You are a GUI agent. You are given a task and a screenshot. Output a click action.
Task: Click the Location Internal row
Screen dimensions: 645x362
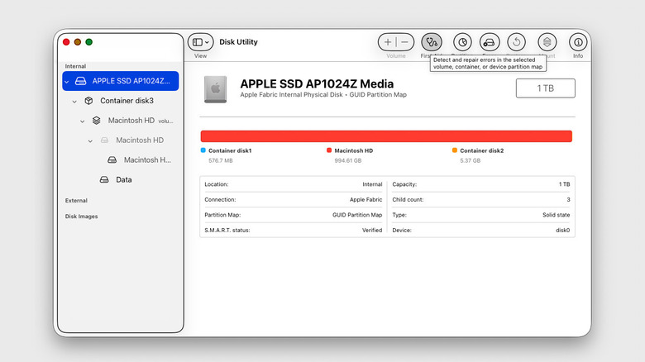tap(294, 184)
